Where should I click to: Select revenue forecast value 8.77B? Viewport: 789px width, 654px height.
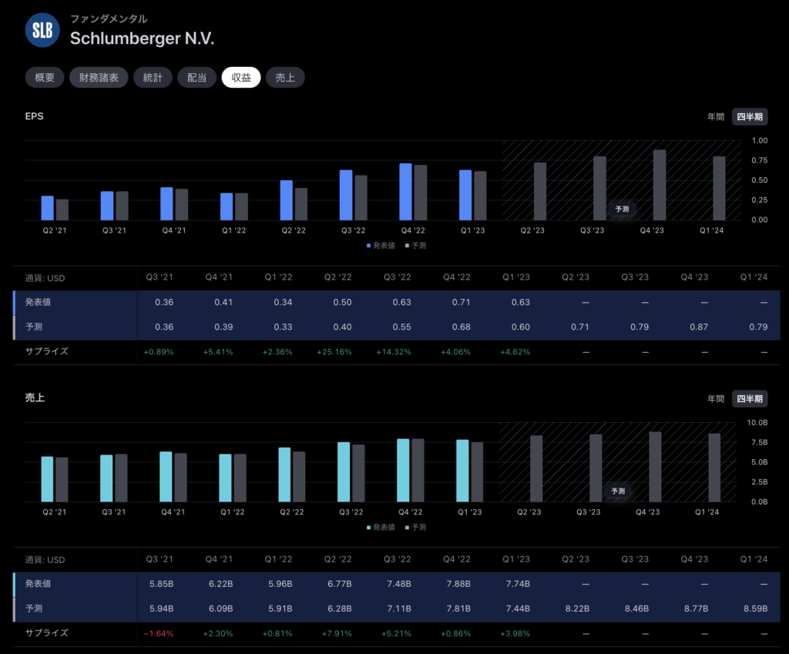tap(696, 609)
